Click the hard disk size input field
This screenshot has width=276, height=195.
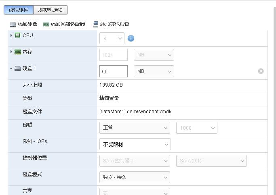click(x=113, y=71)
